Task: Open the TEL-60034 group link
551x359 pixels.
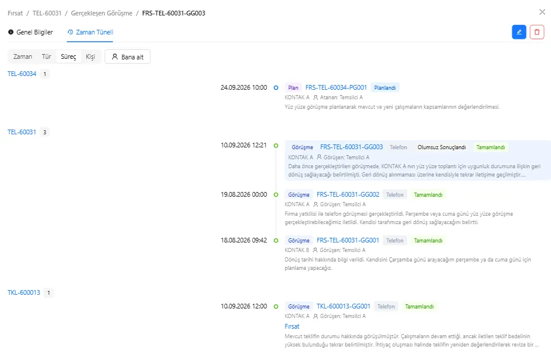Action: pos(22,74)
